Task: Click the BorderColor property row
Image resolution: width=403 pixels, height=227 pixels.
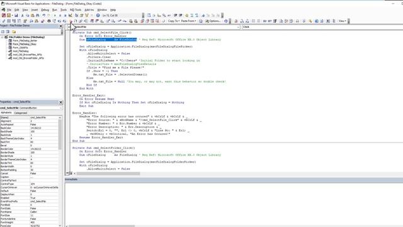Action: (x=30, y=149)
